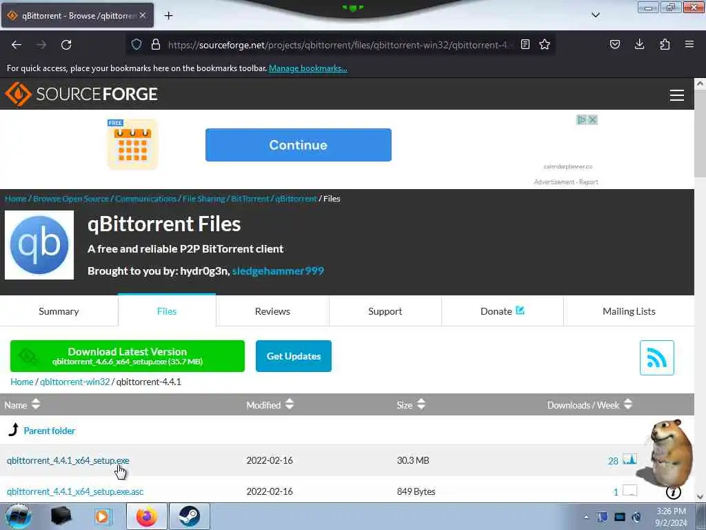
Task: Go back with the browser back arrow
Action: point(17,45)
